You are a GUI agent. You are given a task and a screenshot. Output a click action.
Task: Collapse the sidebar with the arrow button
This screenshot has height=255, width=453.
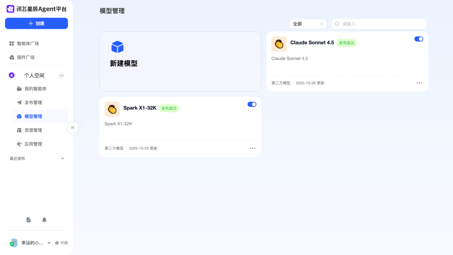[73, 127]
